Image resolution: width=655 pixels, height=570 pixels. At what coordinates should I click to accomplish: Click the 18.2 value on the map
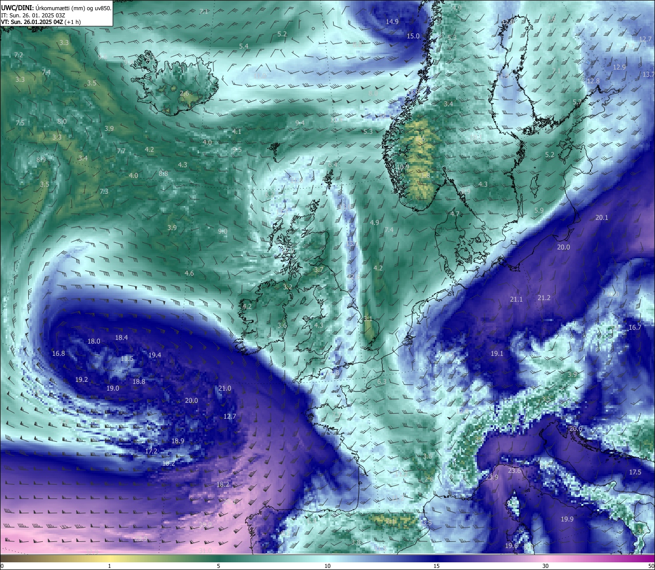[223, 485]
